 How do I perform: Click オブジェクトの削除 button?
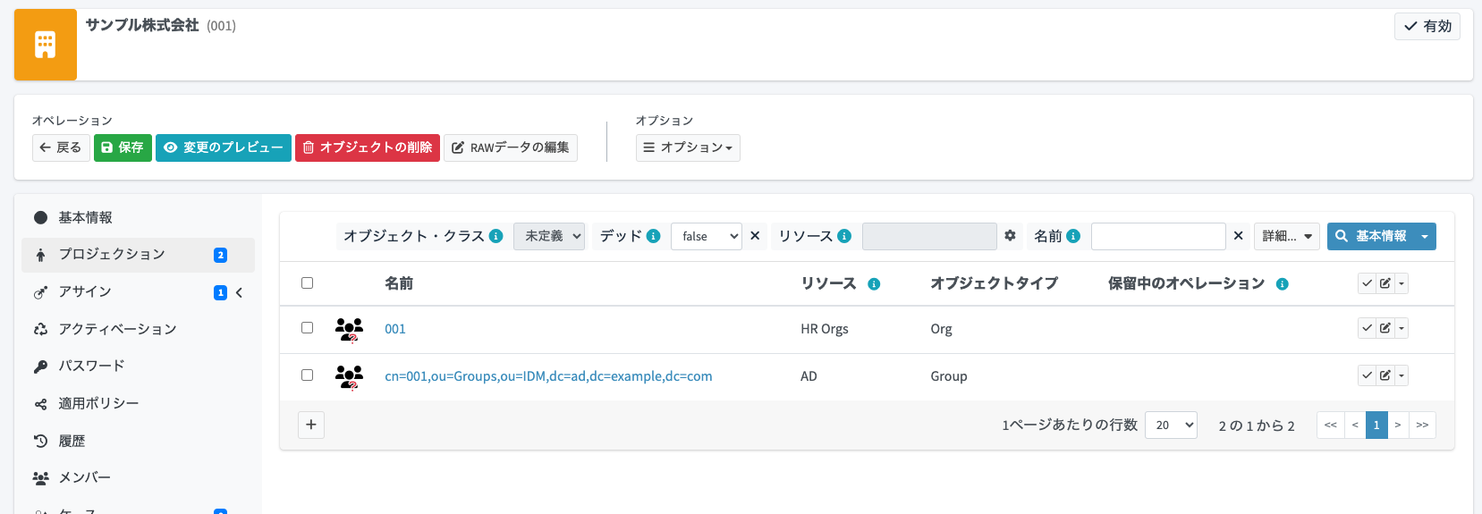pyautogui.click(x=368, y=147)
